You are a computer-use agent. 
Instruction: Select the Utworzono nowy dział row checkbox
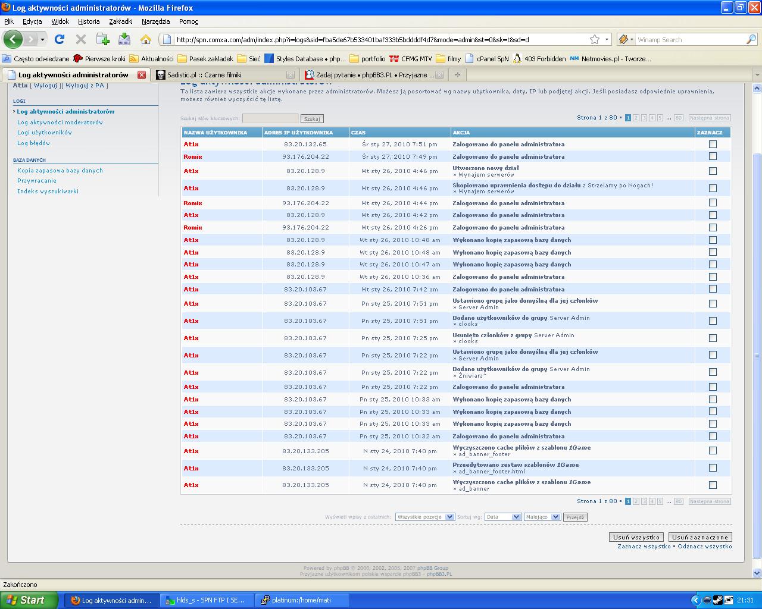(x=713, y=171)
